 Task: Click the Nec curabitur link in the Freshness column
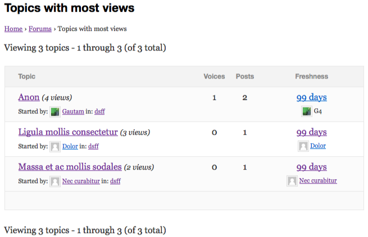(x=318, y=180)
